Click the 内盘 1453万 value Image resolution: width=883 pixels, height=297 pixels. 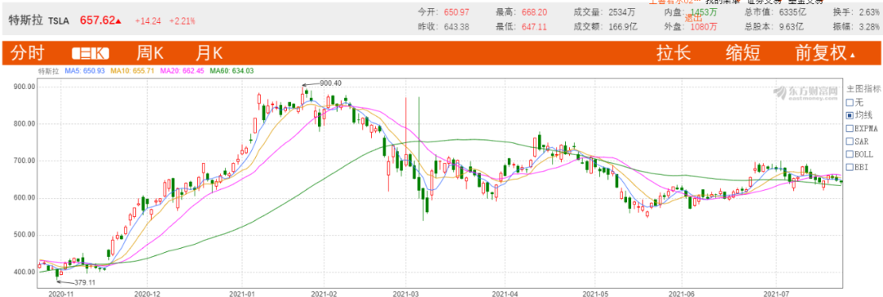(x=704, y=11)
